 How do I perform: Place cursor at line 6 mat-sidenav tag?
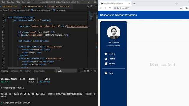coord(20,20)
